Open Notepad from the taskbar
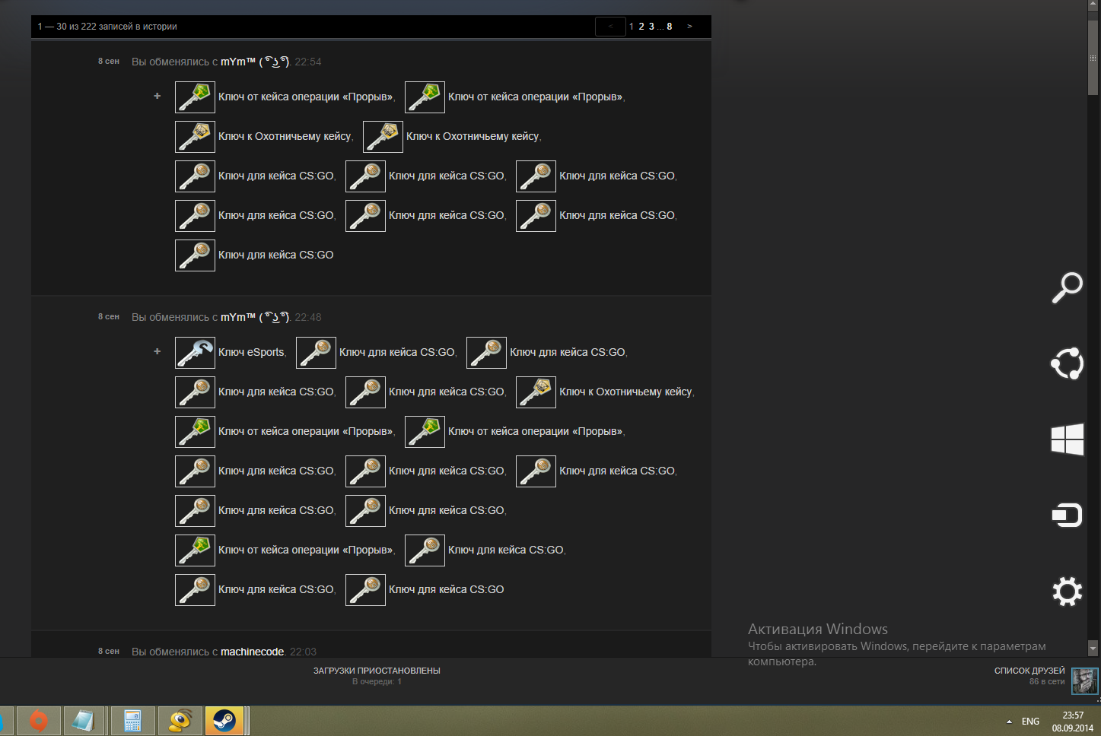The image size is (1101, 736). pyautogui.click(x=84, y=721)
